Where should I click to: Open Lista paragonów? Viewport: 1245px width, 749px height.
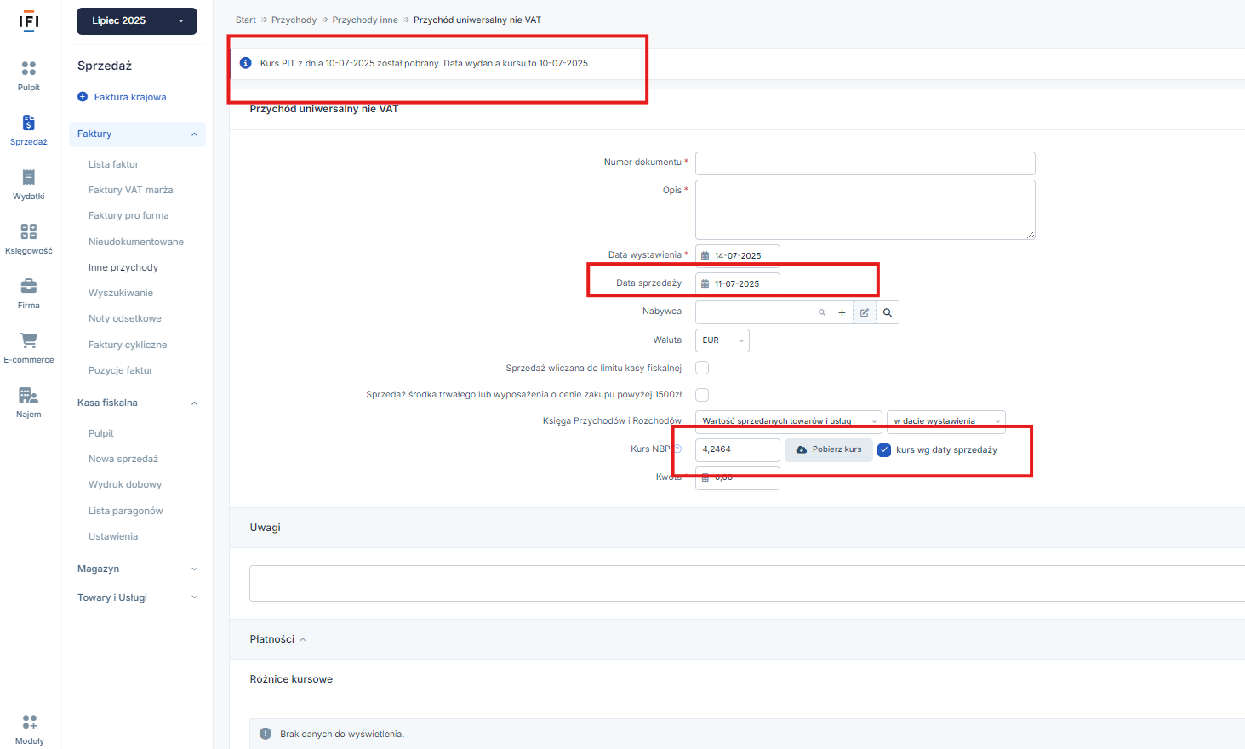pyautogui.click(x=126, y=511)
